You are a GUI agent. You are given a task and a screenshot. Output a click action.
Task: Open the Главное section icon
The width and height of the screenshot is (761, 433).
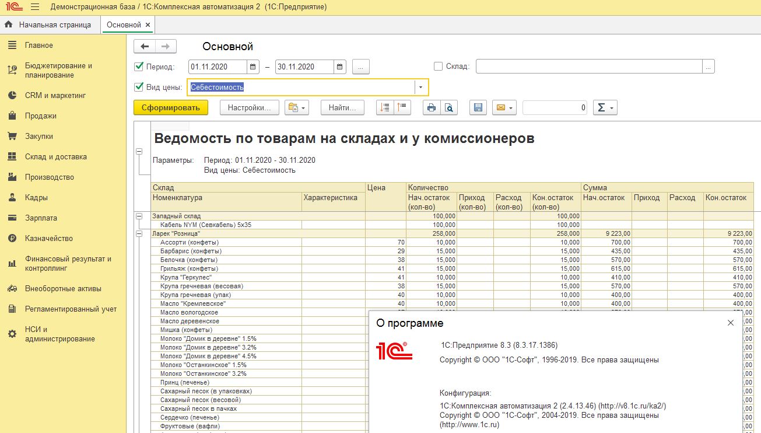click(12, 46)
